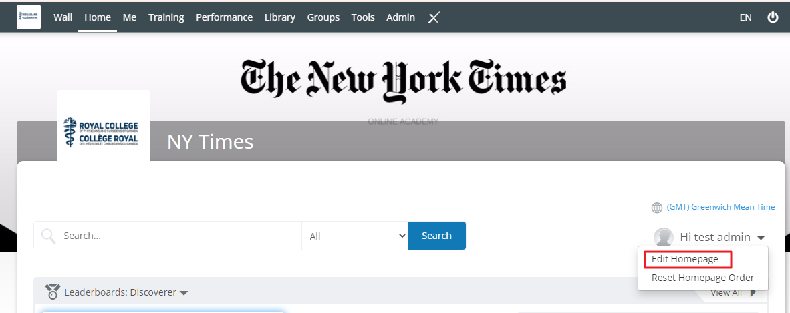The height and width of the screenshot is (313, 790).
Task: Click the Hi test admin greeting
Action: pos(715,236)
